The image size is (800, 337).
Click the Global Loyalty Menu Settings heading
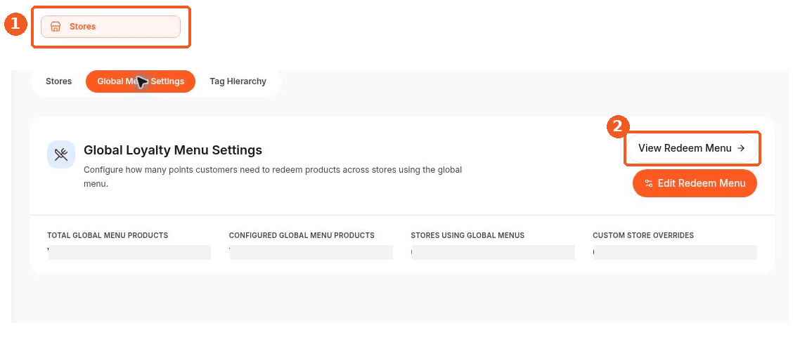click(x=173, y=150)
